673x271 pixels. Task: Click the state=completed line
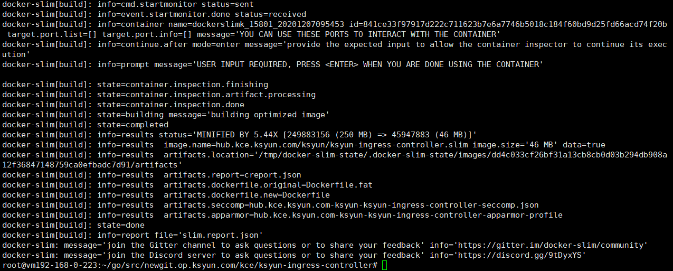click(132, 125)
